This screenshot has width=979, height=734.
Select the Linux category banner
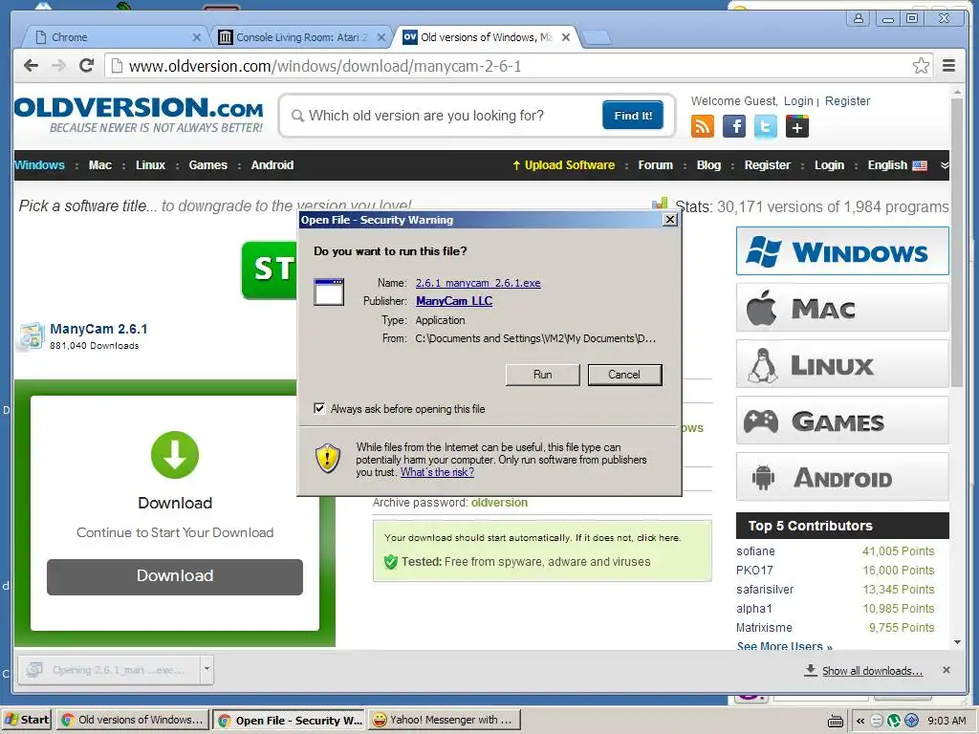(x=842, y=364)
